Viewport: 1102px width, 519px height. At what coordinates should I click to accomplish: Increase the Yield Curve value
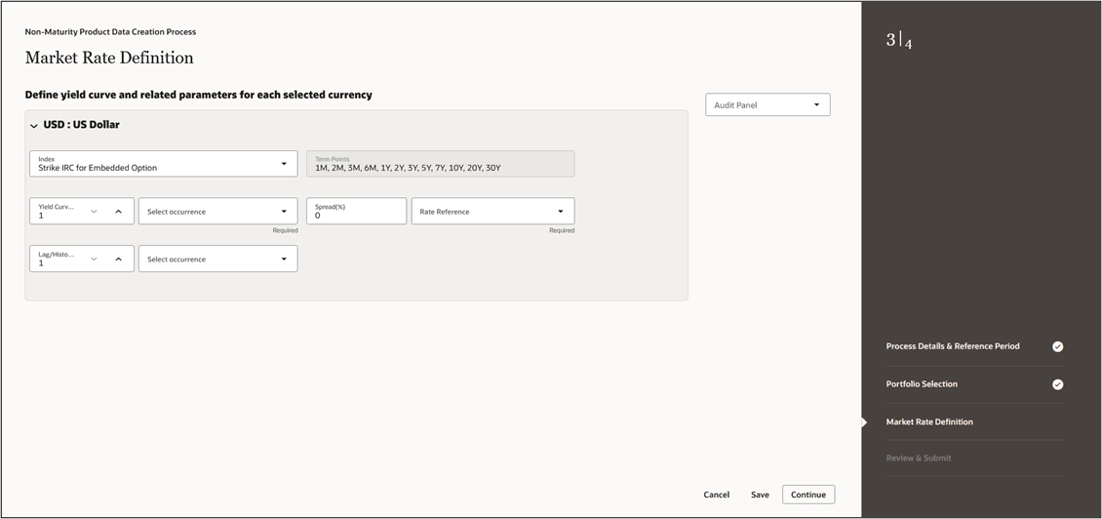(x=118, y=212)
